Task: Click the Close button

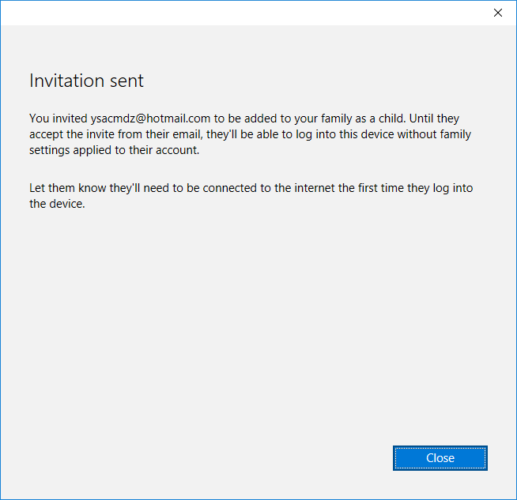Action: (440, 458)
